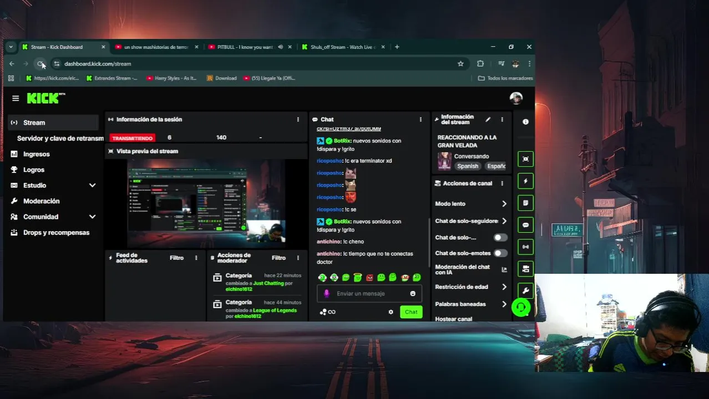709x399 pixels.
Task: Toggle the broadcast signal widget icon
Action: (525, 247)
